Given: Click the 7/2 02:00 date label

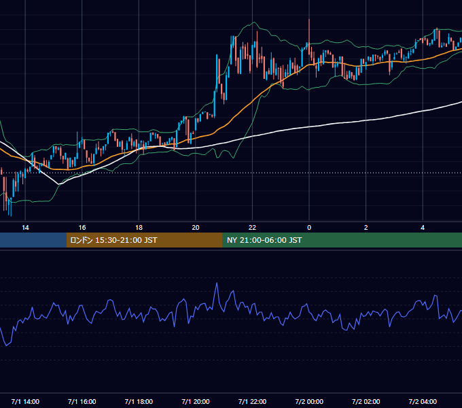Looking at the screenshot, I should pos(366,402).
